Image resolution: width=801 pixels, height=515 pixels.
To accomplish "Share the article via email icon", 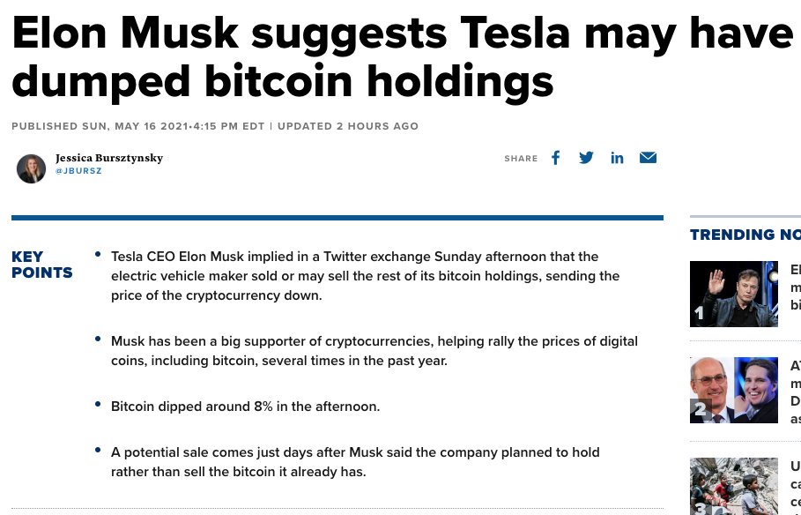I will pos(648,158).
